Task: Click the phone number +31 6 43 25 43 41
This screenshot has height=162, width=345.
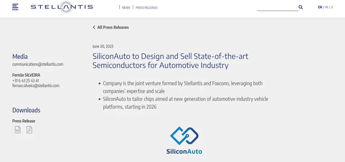Action: pos(25,81)
